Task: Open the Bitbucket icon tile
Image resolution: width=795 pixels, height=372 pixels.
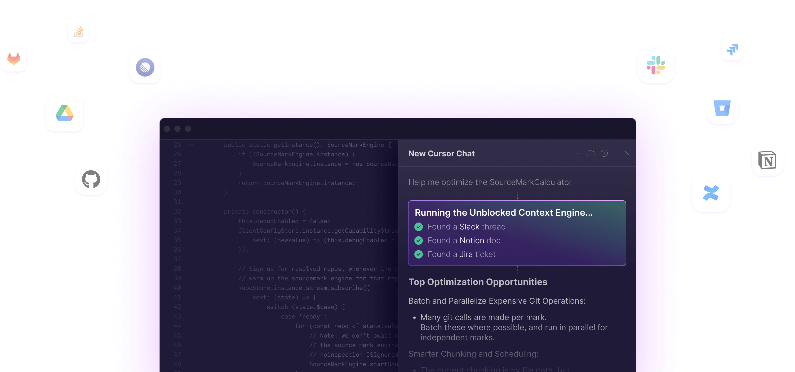Action: [722, 108]
